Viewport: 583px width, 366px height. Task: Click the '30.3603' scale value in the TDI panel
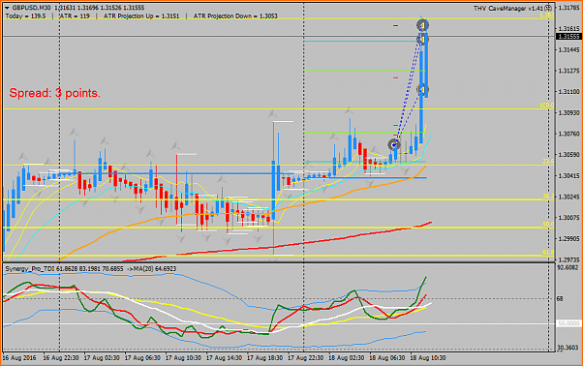pos(568,348)
